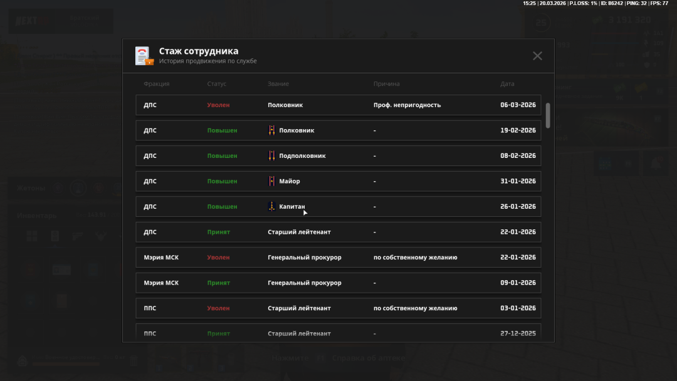Click the Статус column header

216,84
